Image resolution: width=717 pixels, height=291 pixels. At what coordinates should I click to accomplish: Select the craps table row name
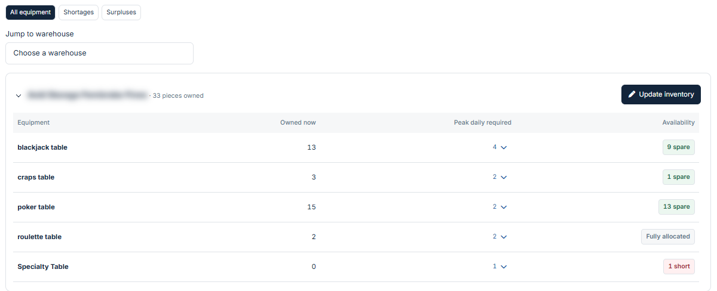click(36, 177)
